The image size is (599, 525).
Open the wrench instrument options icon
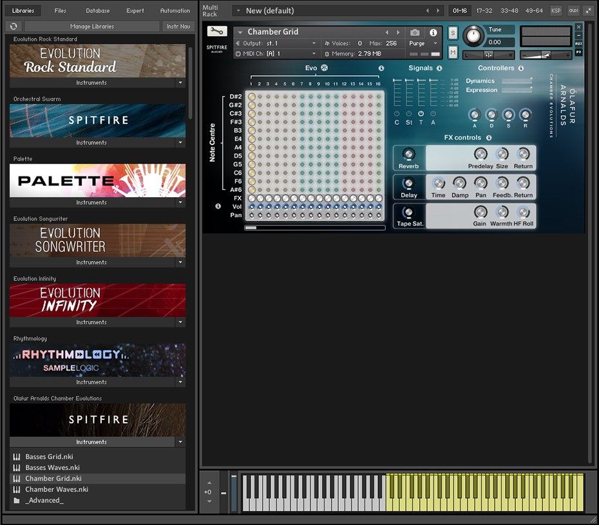point(217,31)
